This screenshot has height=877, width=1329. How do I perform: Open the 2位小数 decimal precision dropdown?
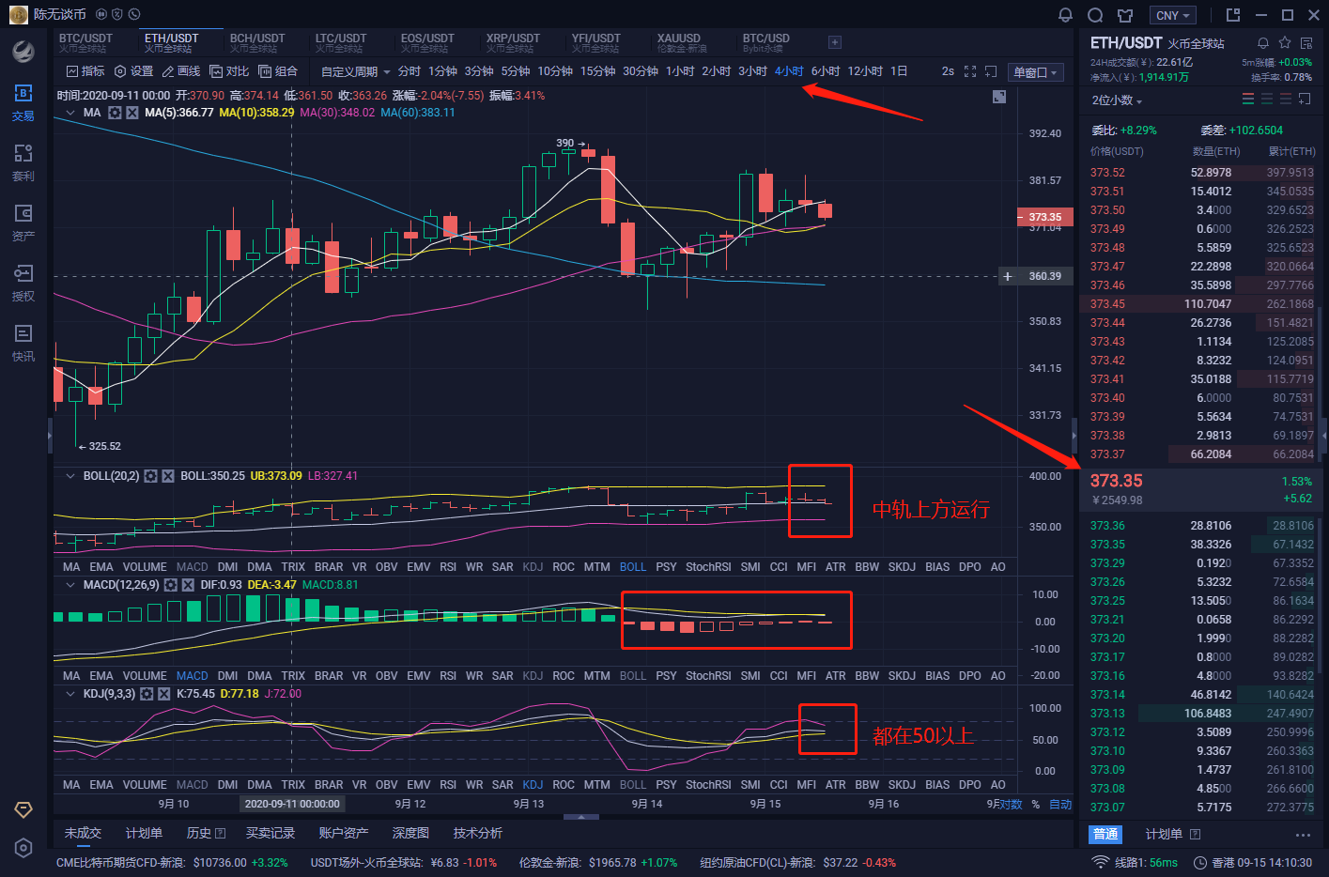[1117, 100]
